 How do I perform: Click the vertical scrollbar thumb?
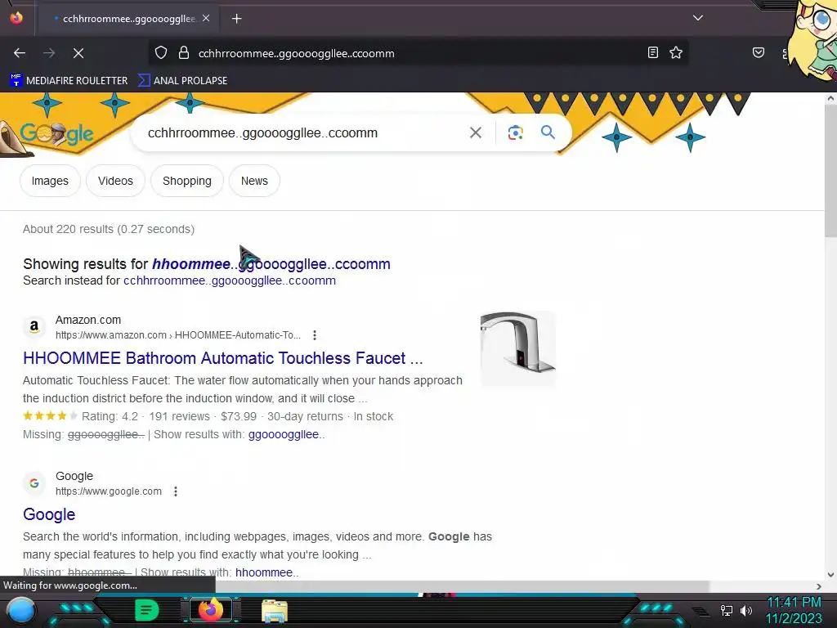coord(830,171)
